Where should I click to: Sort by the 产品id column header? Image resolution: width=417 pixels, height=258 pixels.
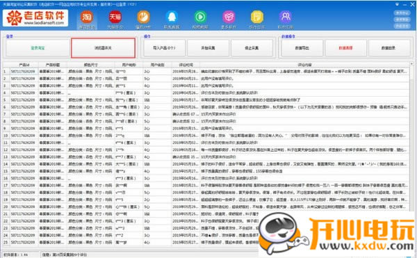click(x=24, y=65)
